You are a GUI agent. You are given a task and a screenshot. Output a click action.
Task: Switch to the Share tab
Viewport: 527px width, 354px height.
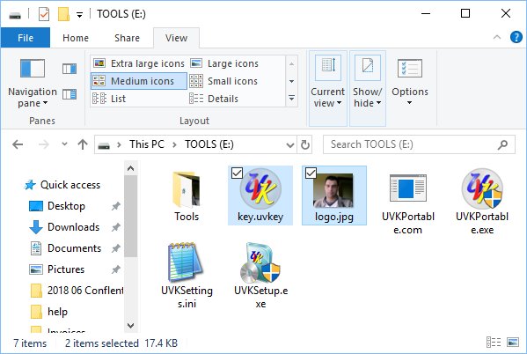[x=127, y=38]
